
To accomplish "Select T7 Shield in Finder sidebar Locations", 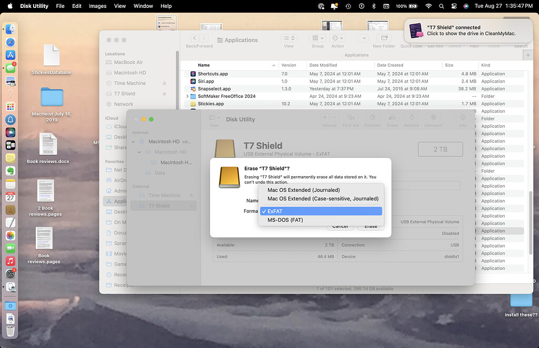I will click(125, 94).
